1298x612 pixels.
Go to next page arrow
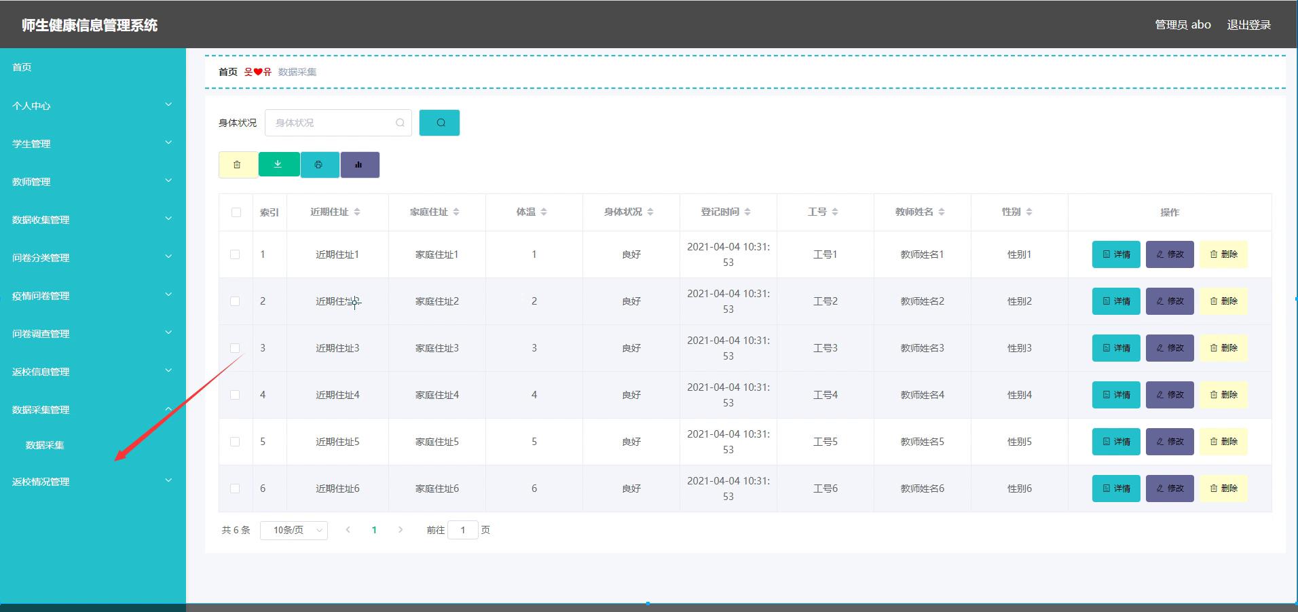point(401,530)
